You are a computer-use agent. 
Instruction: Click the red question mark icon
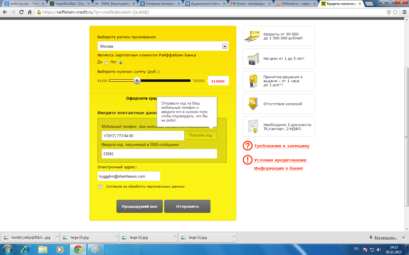click(x=248, y=146)
